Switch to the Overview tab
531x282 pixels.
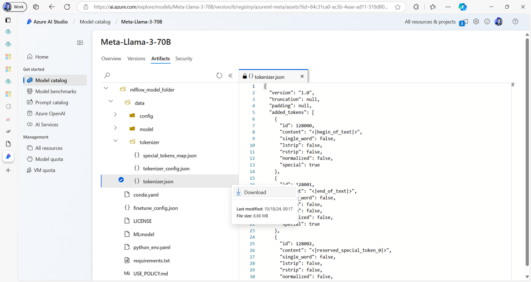click(x=111, y=59)
